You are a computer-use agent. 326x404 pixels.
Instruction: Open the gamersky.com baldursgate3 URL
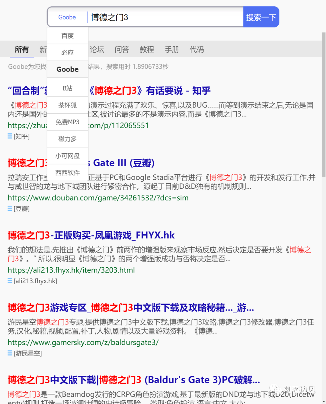pyautogui.click(x=83, y=342)
